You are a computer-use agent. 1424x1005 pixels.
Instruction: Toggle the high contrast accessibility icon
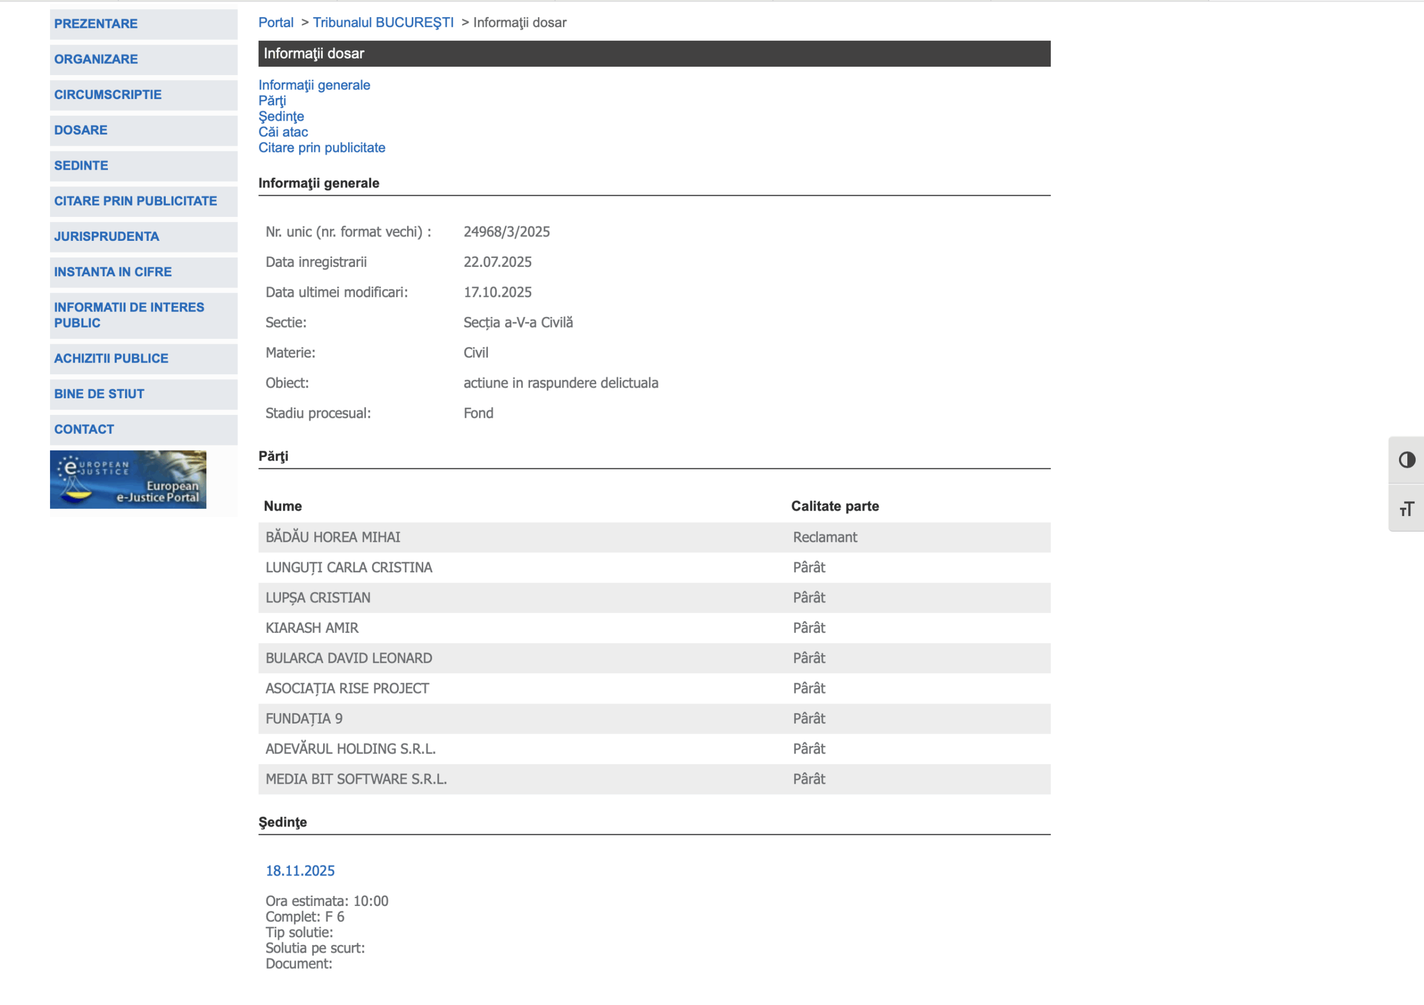pyautogui.click(x=1407, y=460)
